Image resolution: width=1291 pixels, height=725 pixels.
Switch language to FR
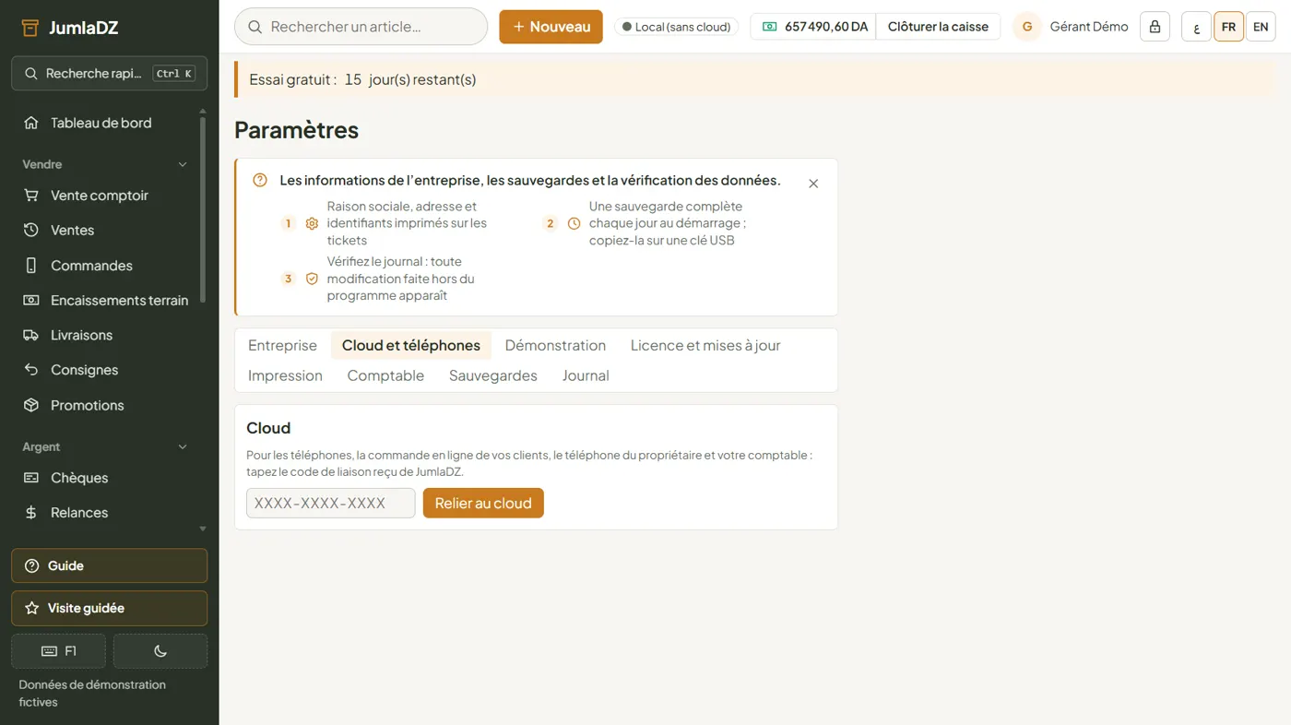tap(1228, 27)
